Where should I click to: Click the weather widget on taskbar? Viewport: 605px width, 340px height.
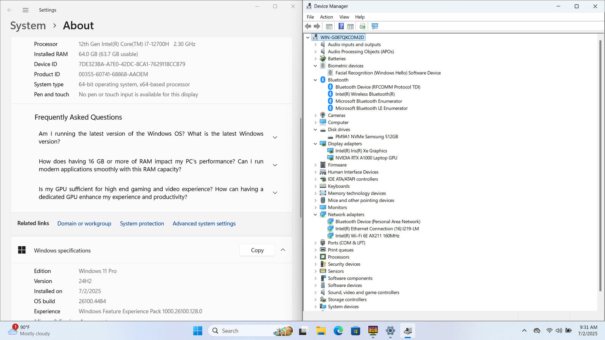pyautogui.click(x=29, y=331)
